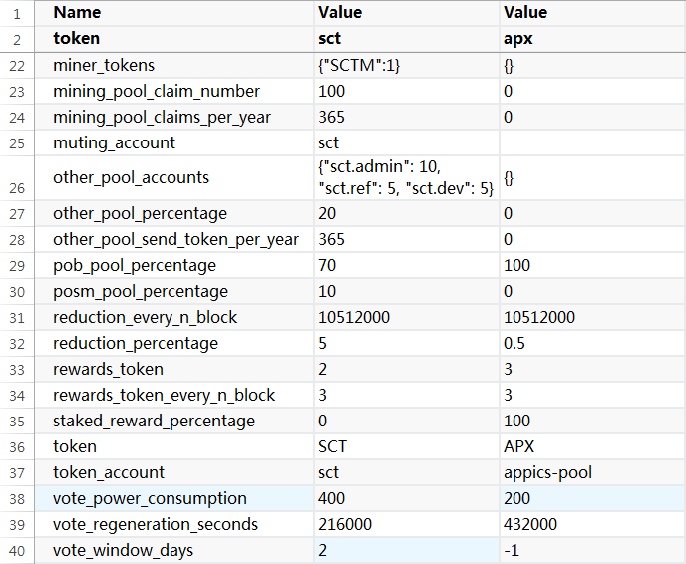Click the value 216000
Viewport: 686px width, 564px height.
click(x=407, y=525)
